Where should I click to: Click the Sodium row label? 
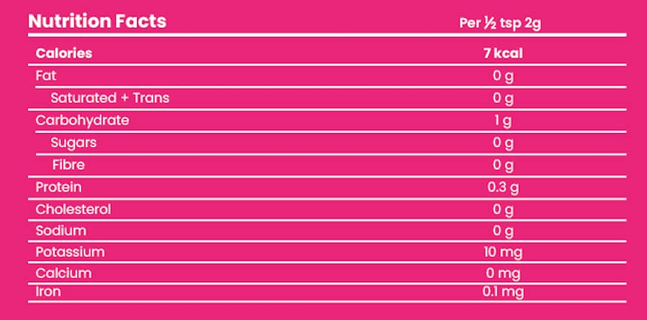(x=61, y=231)
